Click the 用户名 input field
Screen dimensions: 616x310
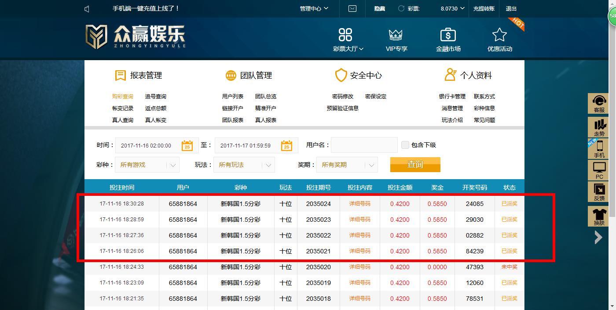click(364, 145)
